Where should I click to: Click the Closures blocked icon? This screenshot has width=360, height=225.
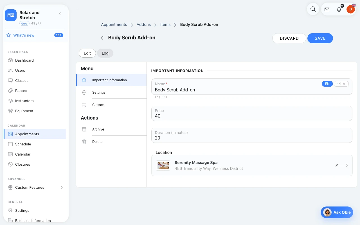(x=10, y=164)
